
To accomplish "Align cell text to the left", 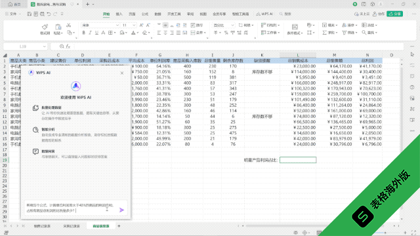I will click(159, 33).
